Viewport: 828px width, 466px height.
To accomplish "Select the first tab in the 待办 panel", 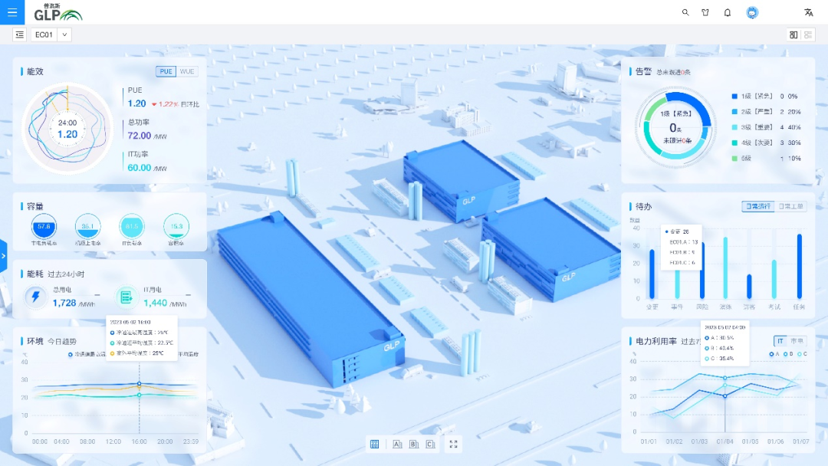I will (758, 206).
